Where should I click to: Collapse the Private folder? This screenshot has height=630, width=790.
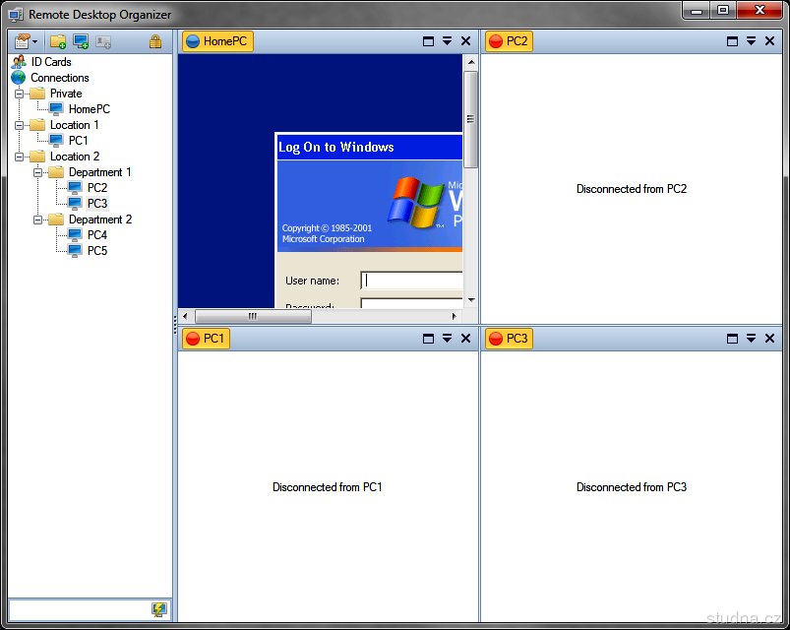click(x=19, y=94)
